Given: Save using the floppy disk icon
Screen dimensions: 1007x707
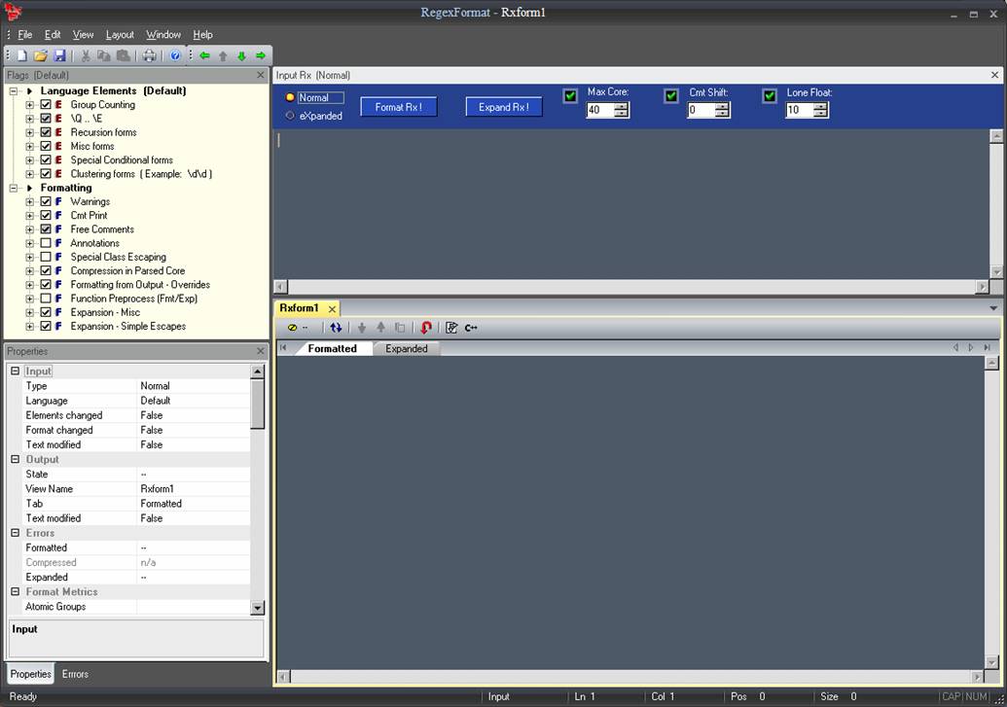Looking at the screenshot, I should pos(59,55).
